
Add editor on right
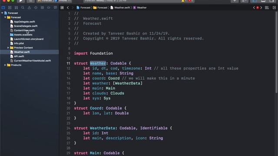(274, 8)
